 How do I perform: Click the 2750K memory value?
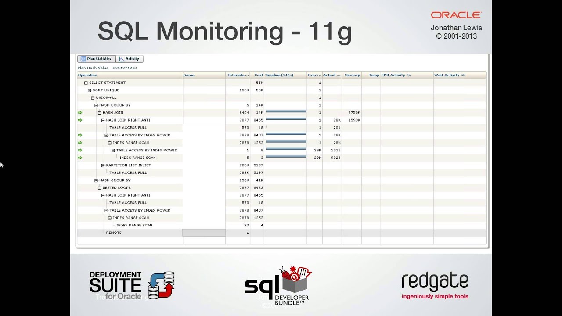(x=354, y=113)
